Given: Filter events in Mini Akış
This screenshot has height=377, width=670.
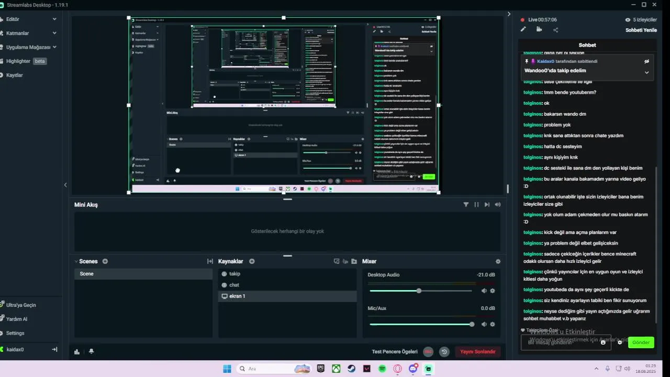Looking at the screenshot, I should click(466, 205).
